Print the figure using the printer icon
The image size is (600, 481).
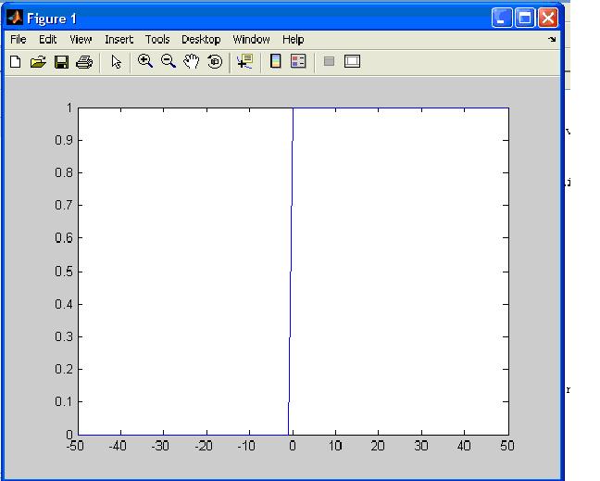(x=84, y=62)
